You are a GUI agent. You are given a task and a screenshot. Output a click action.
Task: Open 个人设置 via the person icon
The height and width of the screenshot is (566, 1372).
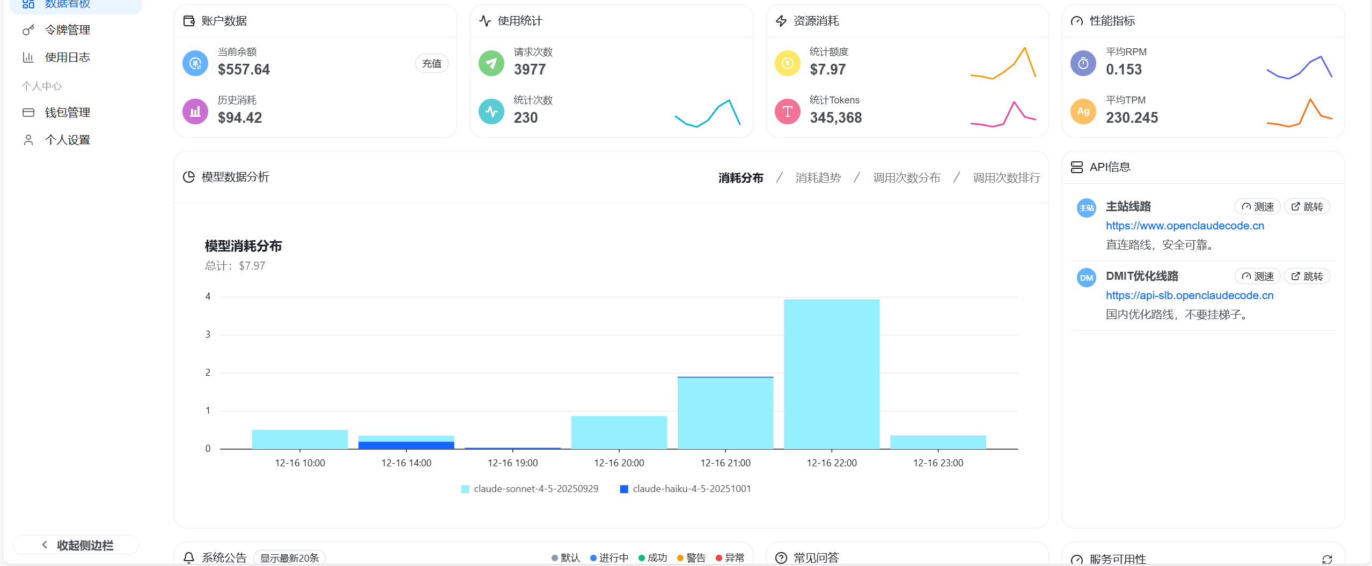point(28,139)
